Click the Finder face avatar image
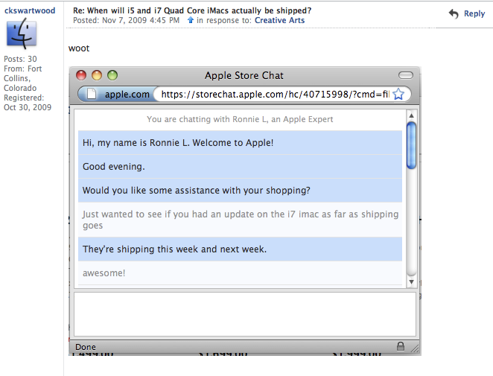493x376 pixels. (22, 34)
